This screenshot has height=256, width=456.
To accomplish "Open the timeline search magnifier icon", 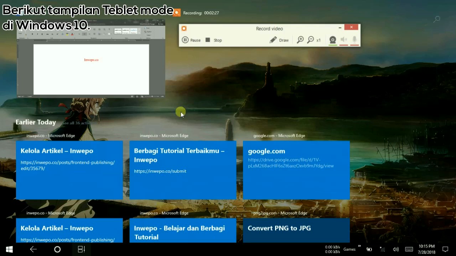I will click(437, 19).
